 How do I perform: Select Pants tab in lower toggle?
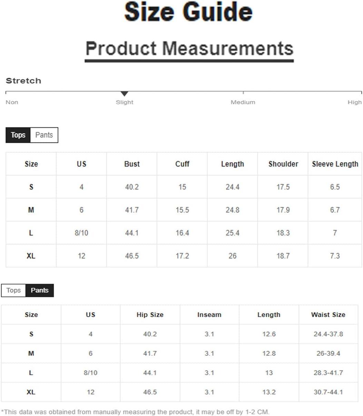point(40,290)
